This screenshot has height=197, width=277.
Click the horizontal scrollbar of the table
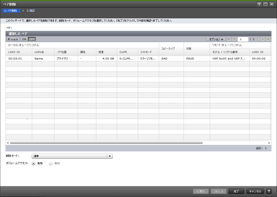point(106,143)
